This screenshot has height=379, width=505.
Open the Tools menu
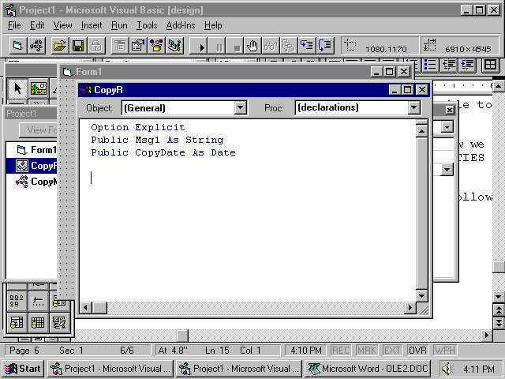click(x=146, y=25)
